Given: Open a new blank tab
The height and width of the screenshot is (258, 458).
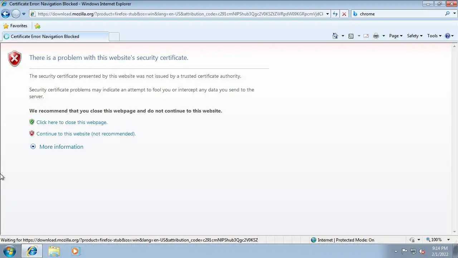Looking at the screenshot, I should point(114,37).
